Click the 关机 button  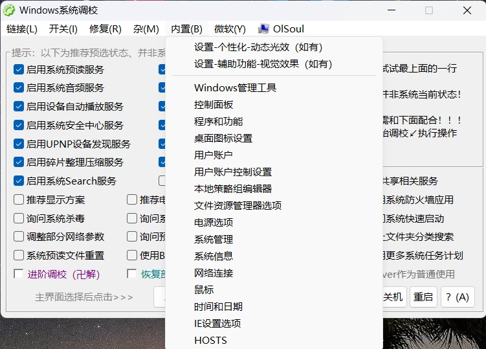(393, 297)
